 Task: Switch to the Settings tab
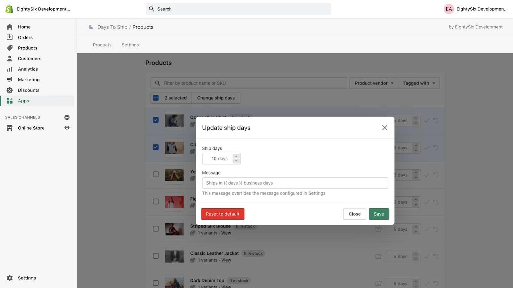click(130, 45)
